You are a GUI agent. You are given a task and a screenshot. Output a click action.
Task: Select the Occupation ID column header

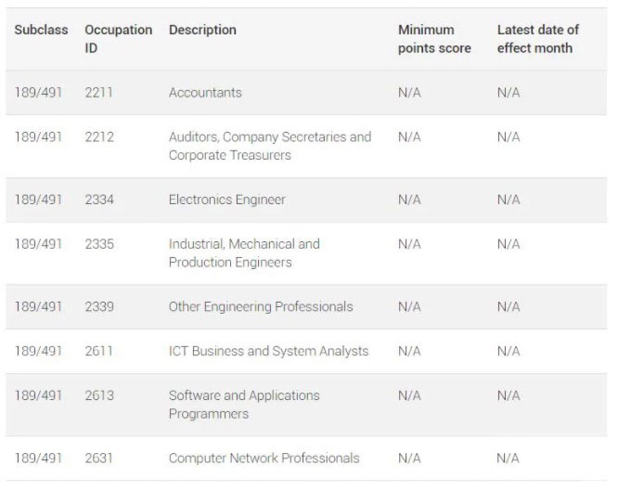tap(118, 39)
